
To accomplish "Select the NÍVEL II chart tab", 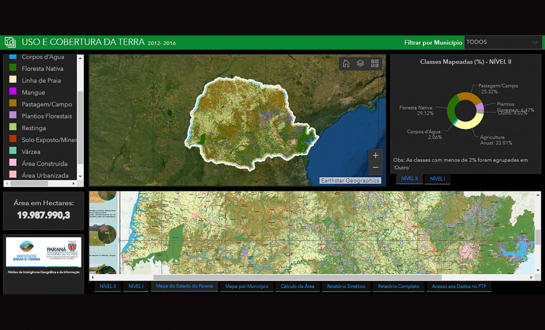I will coord(409,178).
